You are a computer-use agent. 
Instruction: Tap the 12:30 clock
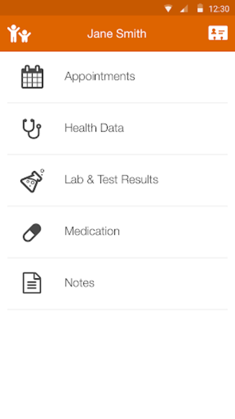pyautogui.click(x=219, y=9)
